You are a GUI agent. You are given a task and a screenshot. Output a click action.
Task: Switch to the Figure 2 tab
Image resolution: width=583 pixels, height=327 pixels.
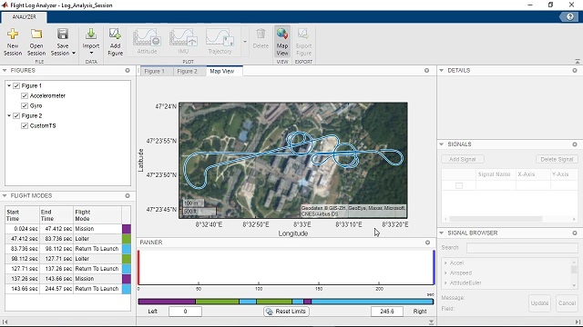point(188,71)
